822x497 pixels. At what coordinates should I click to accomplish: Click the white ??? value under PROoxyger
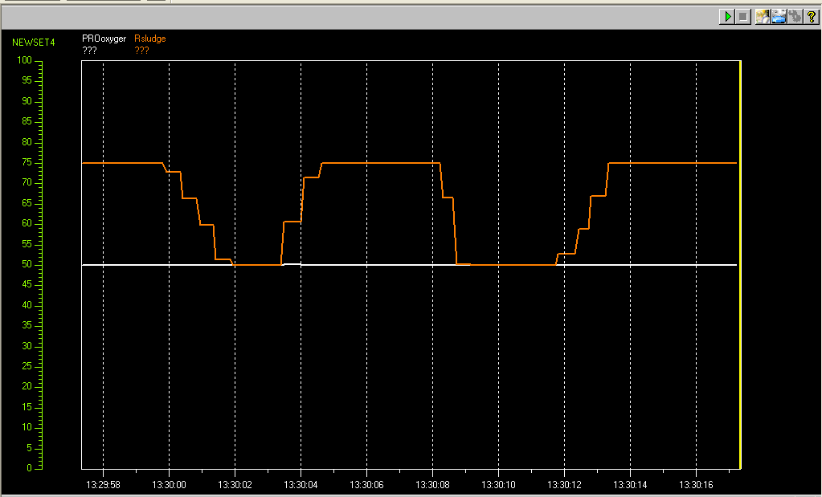(x=89, y=51)
